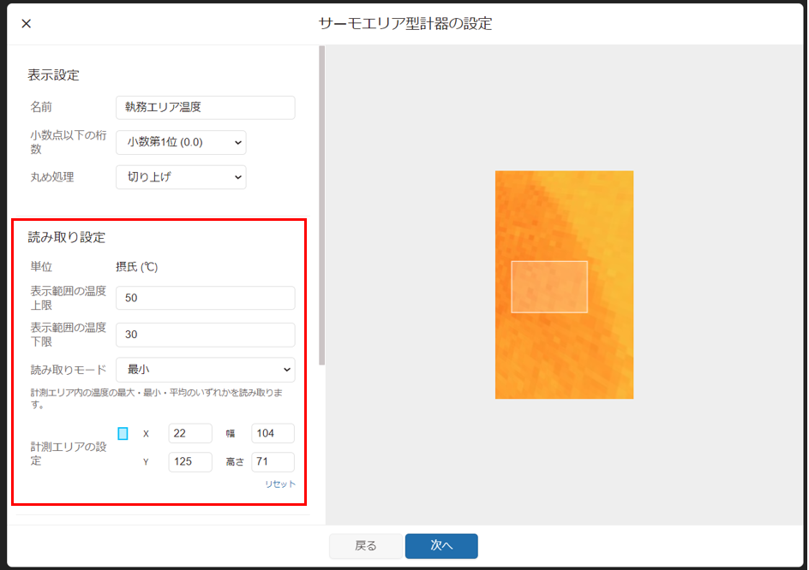Click the 小数点以下の桁数 label
Viewport: 809px width, 570px height.
(68, 142)
